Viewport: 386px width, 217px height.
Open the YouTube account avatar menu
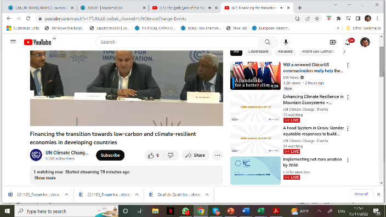[365, 42]
